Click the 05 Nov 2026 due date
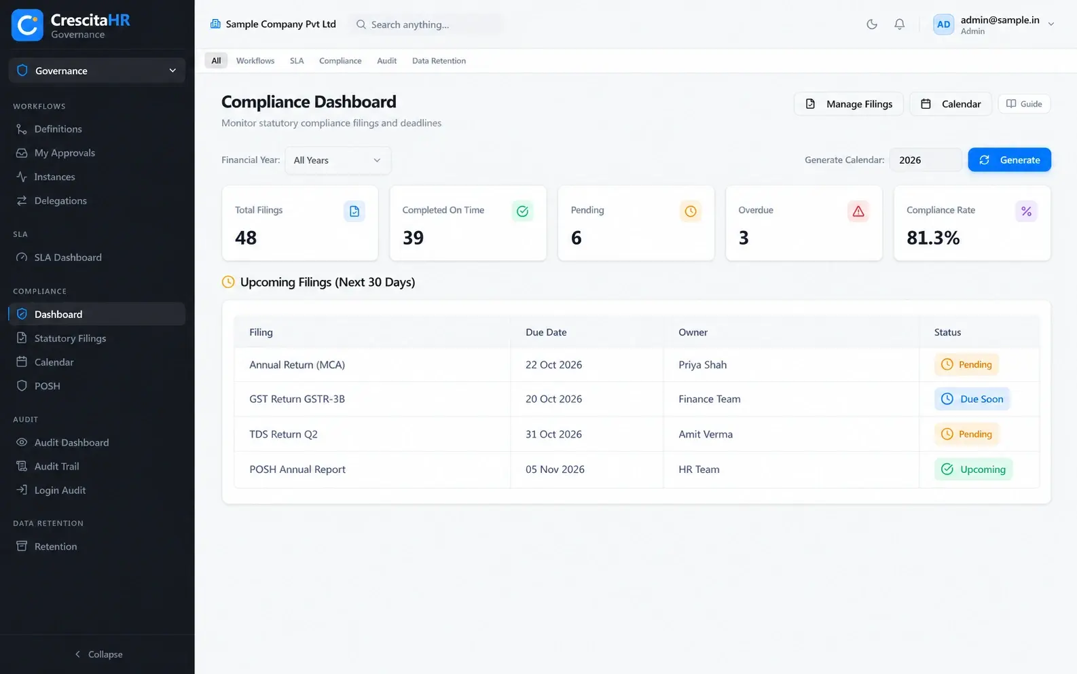This screenshot has height=674, width=1077. click(555, 469)
